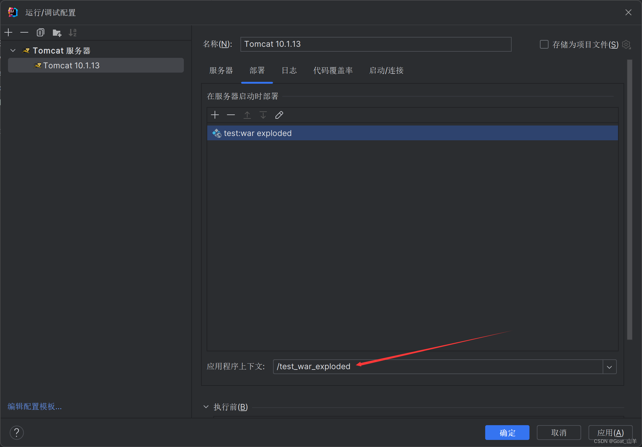
Task: Collapse the 执行前 section
Action: (206, 407)
